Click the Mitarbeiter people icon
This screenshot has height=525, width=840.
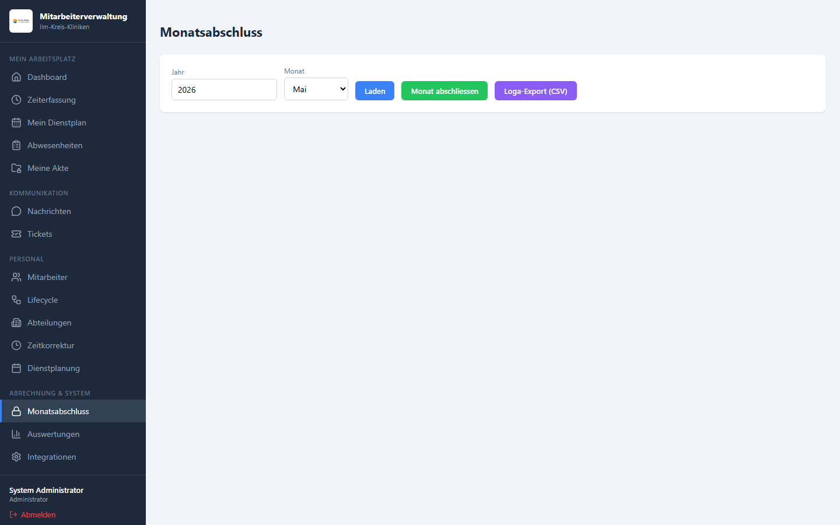[x=16, y=277]
